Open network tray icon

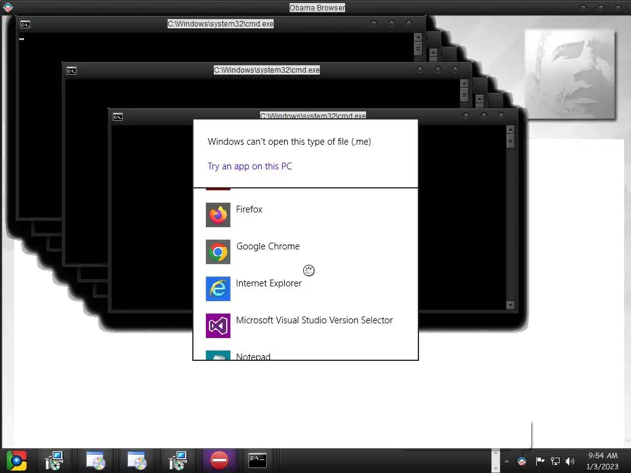click(x=555, y=461)
